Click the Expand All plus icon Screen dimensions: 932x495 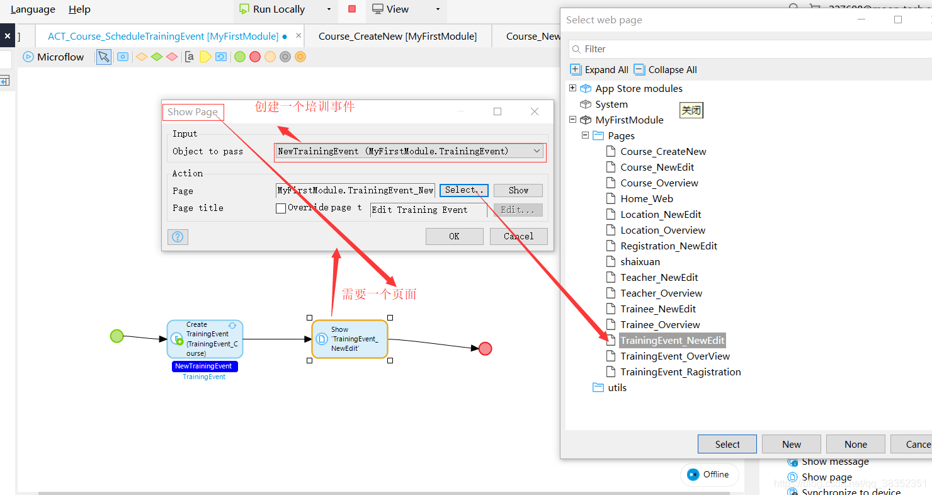click(576, 69)
